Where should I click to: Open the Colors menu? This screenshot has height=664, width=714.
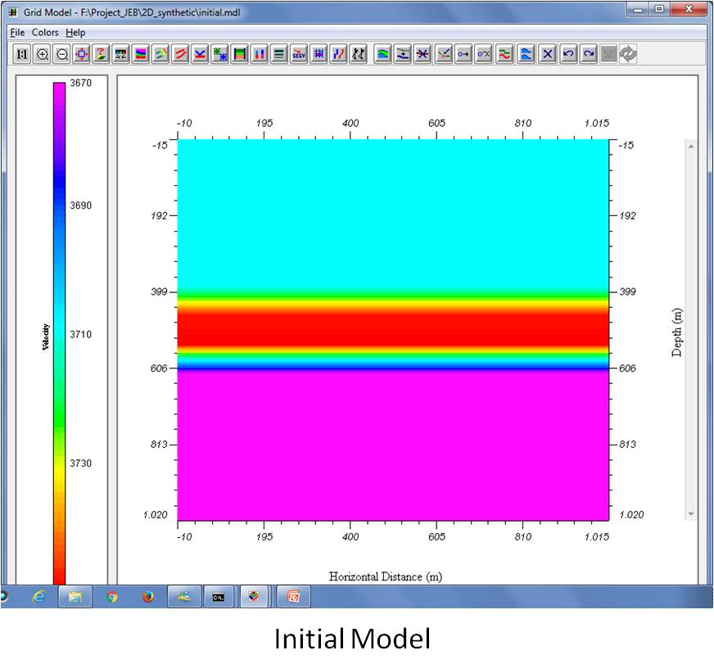click(46, 32)
